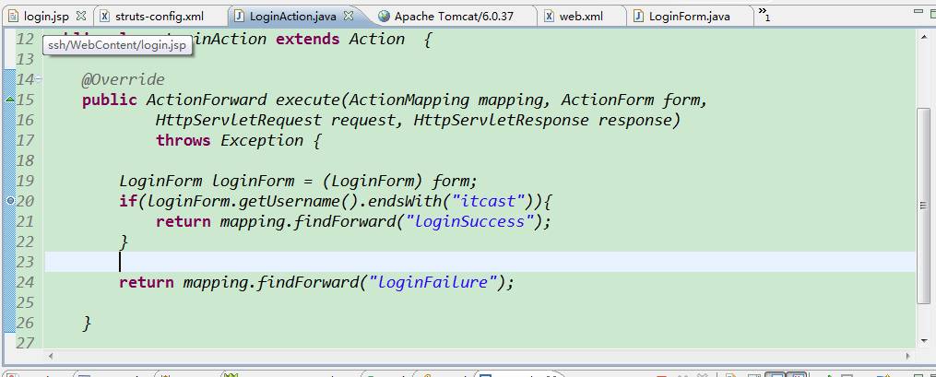
Task: Click the LoginAction.java Java file icon
Action: pos(240,17)
